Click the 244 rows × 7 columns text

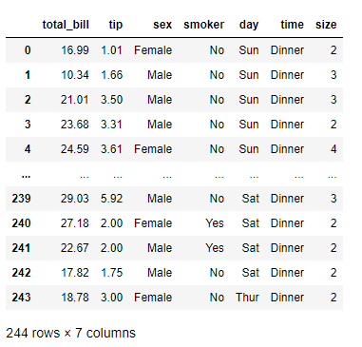70,333
